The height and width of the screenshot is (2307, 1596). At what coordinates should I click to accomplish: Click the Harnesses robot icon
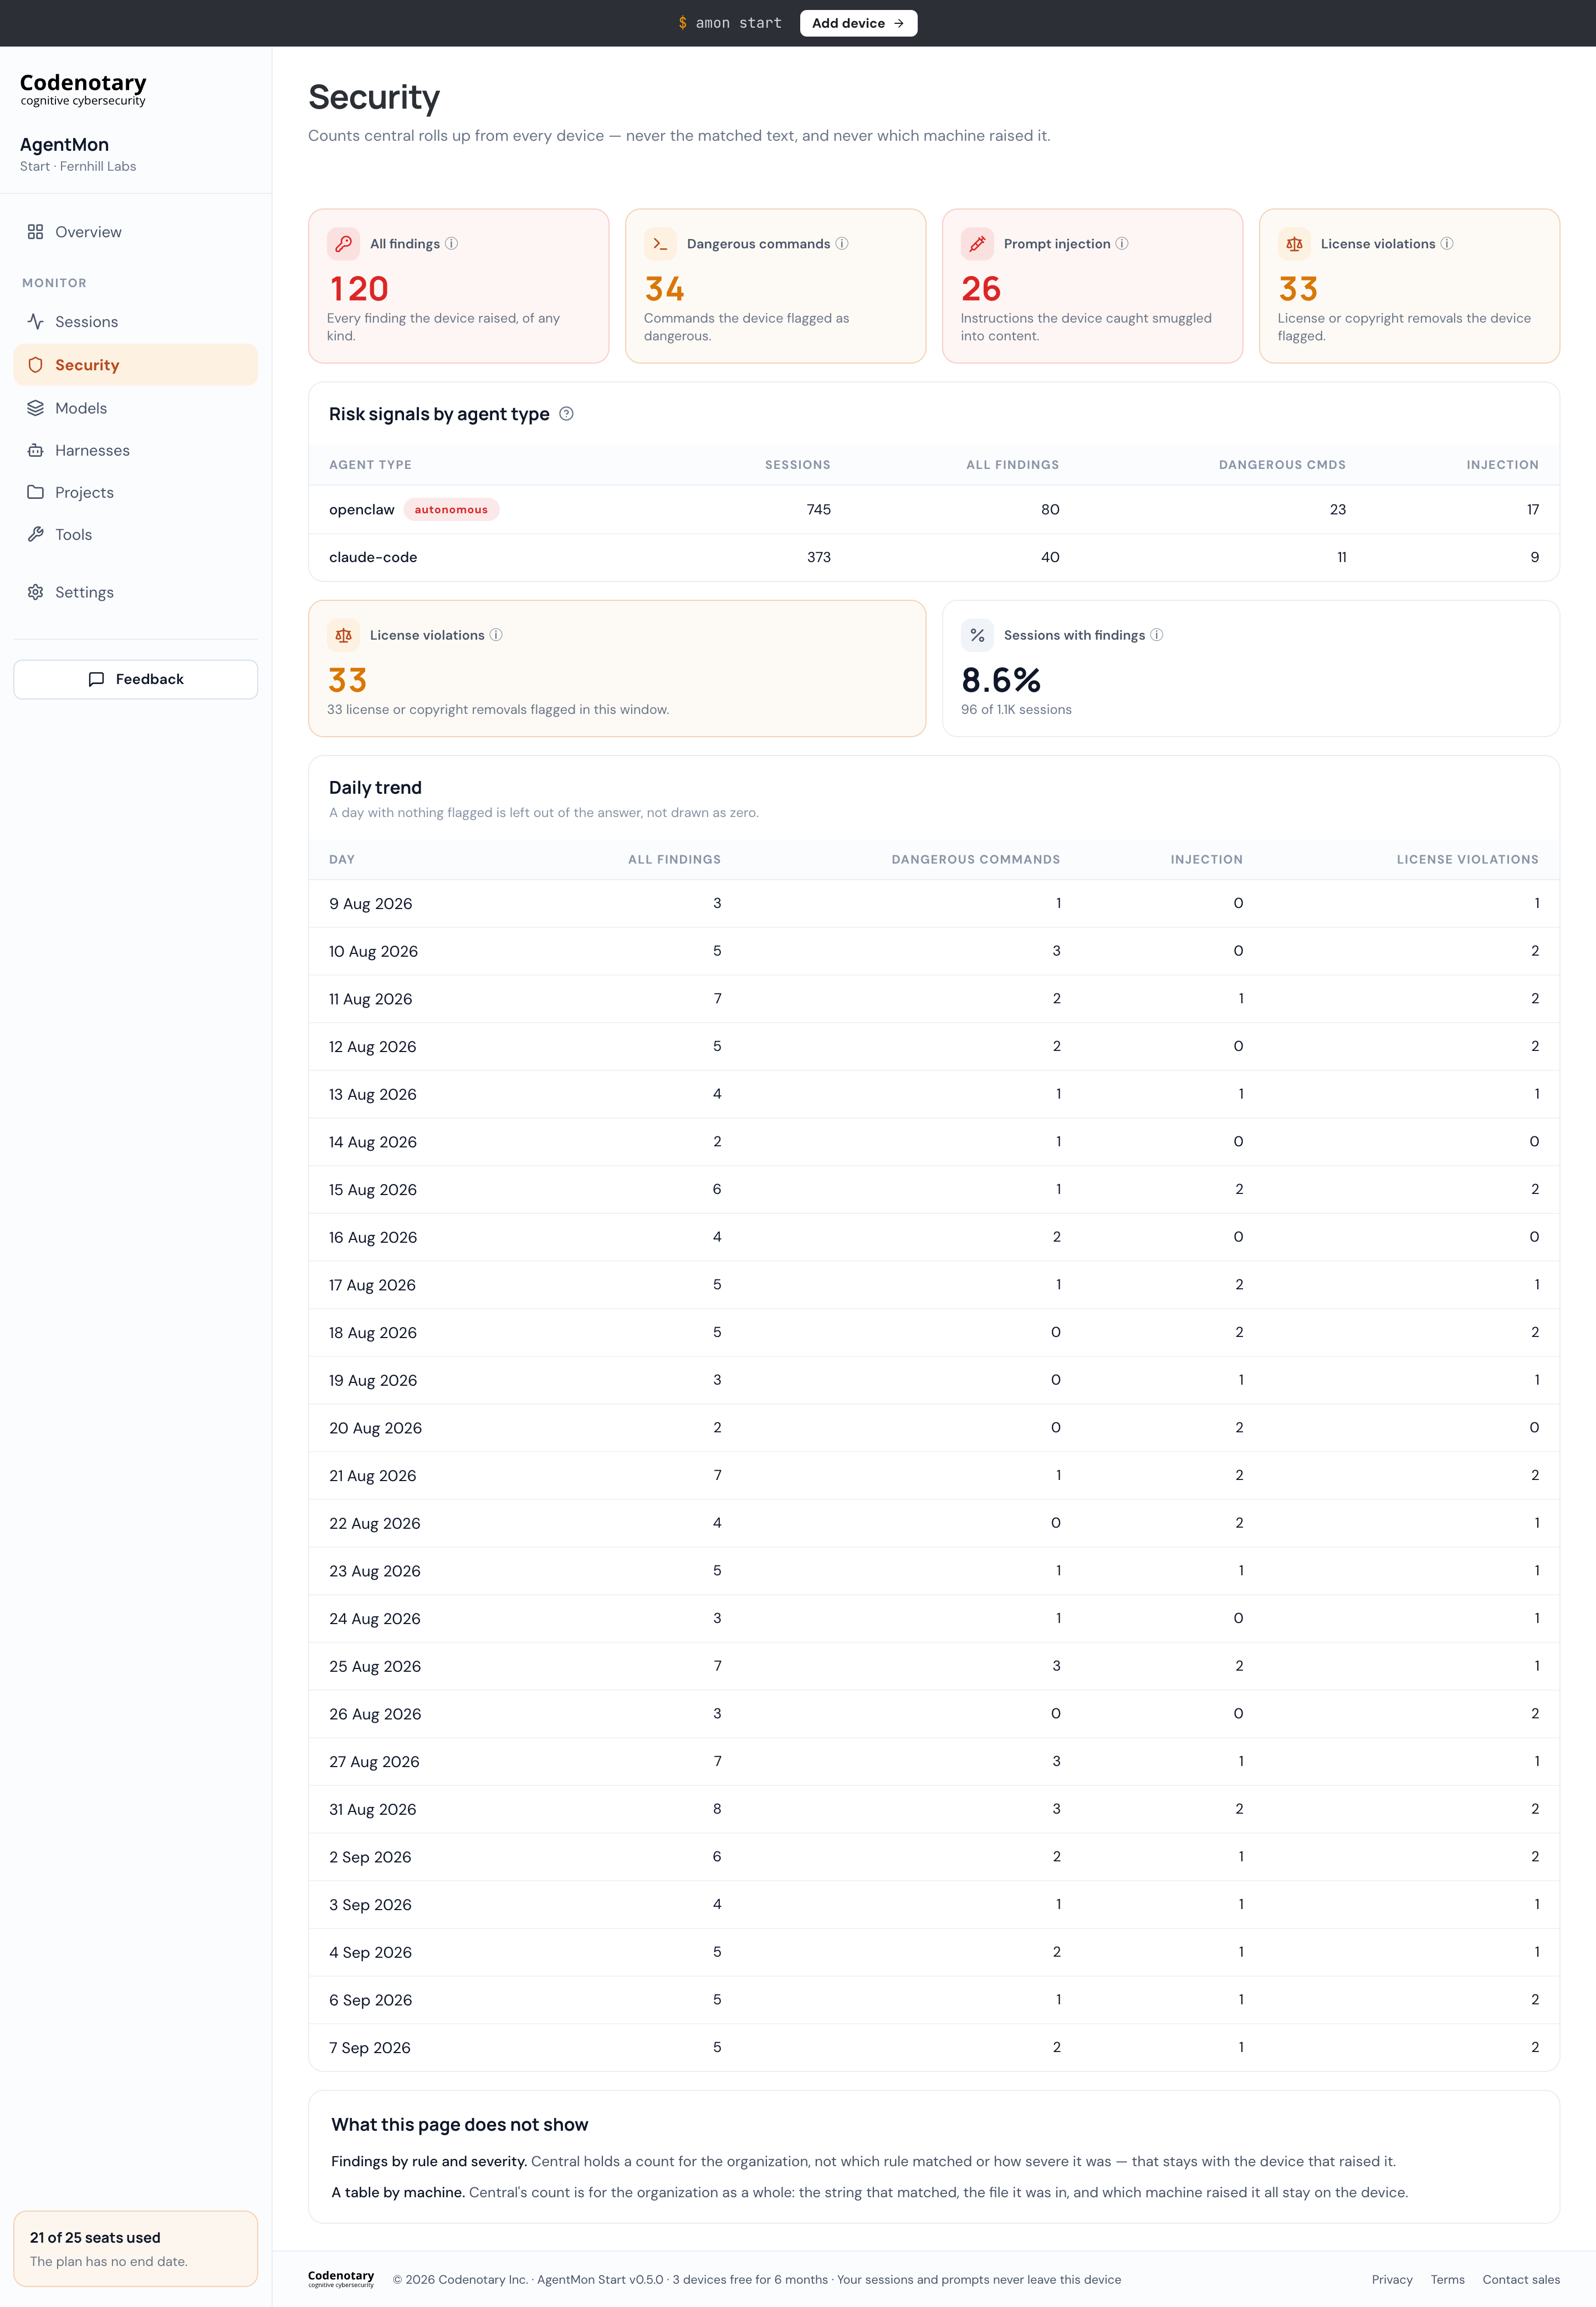click(x=35, y=450)
